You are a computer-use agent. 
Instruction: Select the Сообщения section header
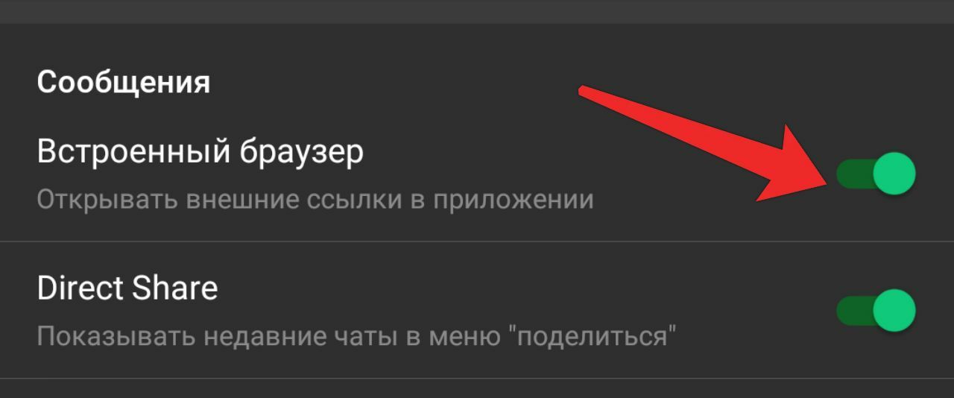pyautogui.click(x=124, y=82)
